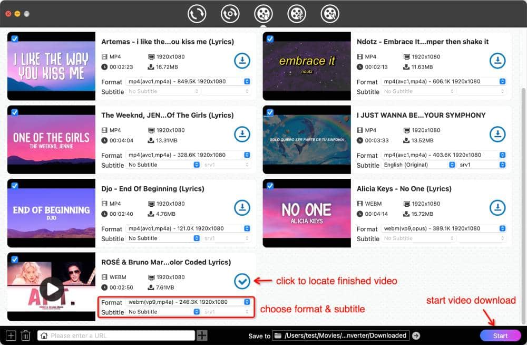
Task: Uncheck the Ndotz Embrace It checkbox
Action: [x=270, y=39]
